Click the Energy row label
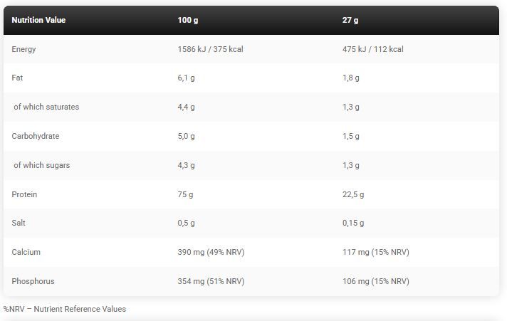507x321 pixels. click(x=23, y=49)
